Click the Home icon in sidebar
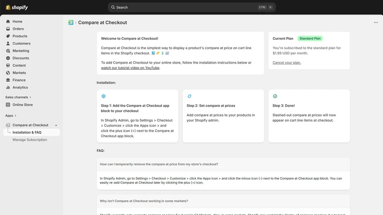 click(8, 21)
